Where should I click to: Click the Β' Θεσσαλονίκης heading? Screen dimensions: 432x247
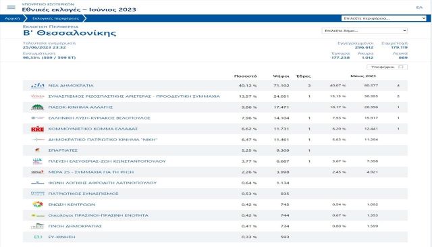click(x=70, y=33)
